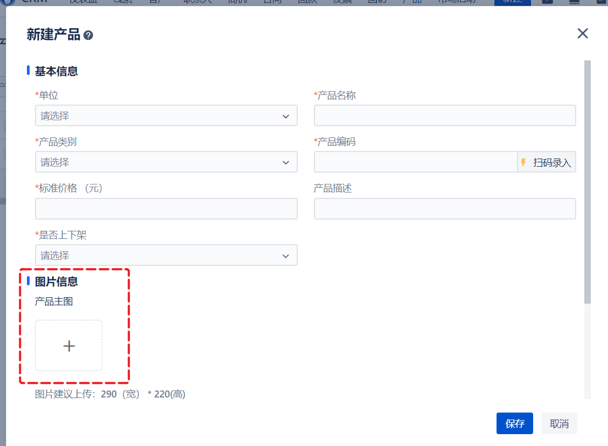Click the plus to upload 产品主图
This screenshot has height=446, width=608.
pos(69,346)
